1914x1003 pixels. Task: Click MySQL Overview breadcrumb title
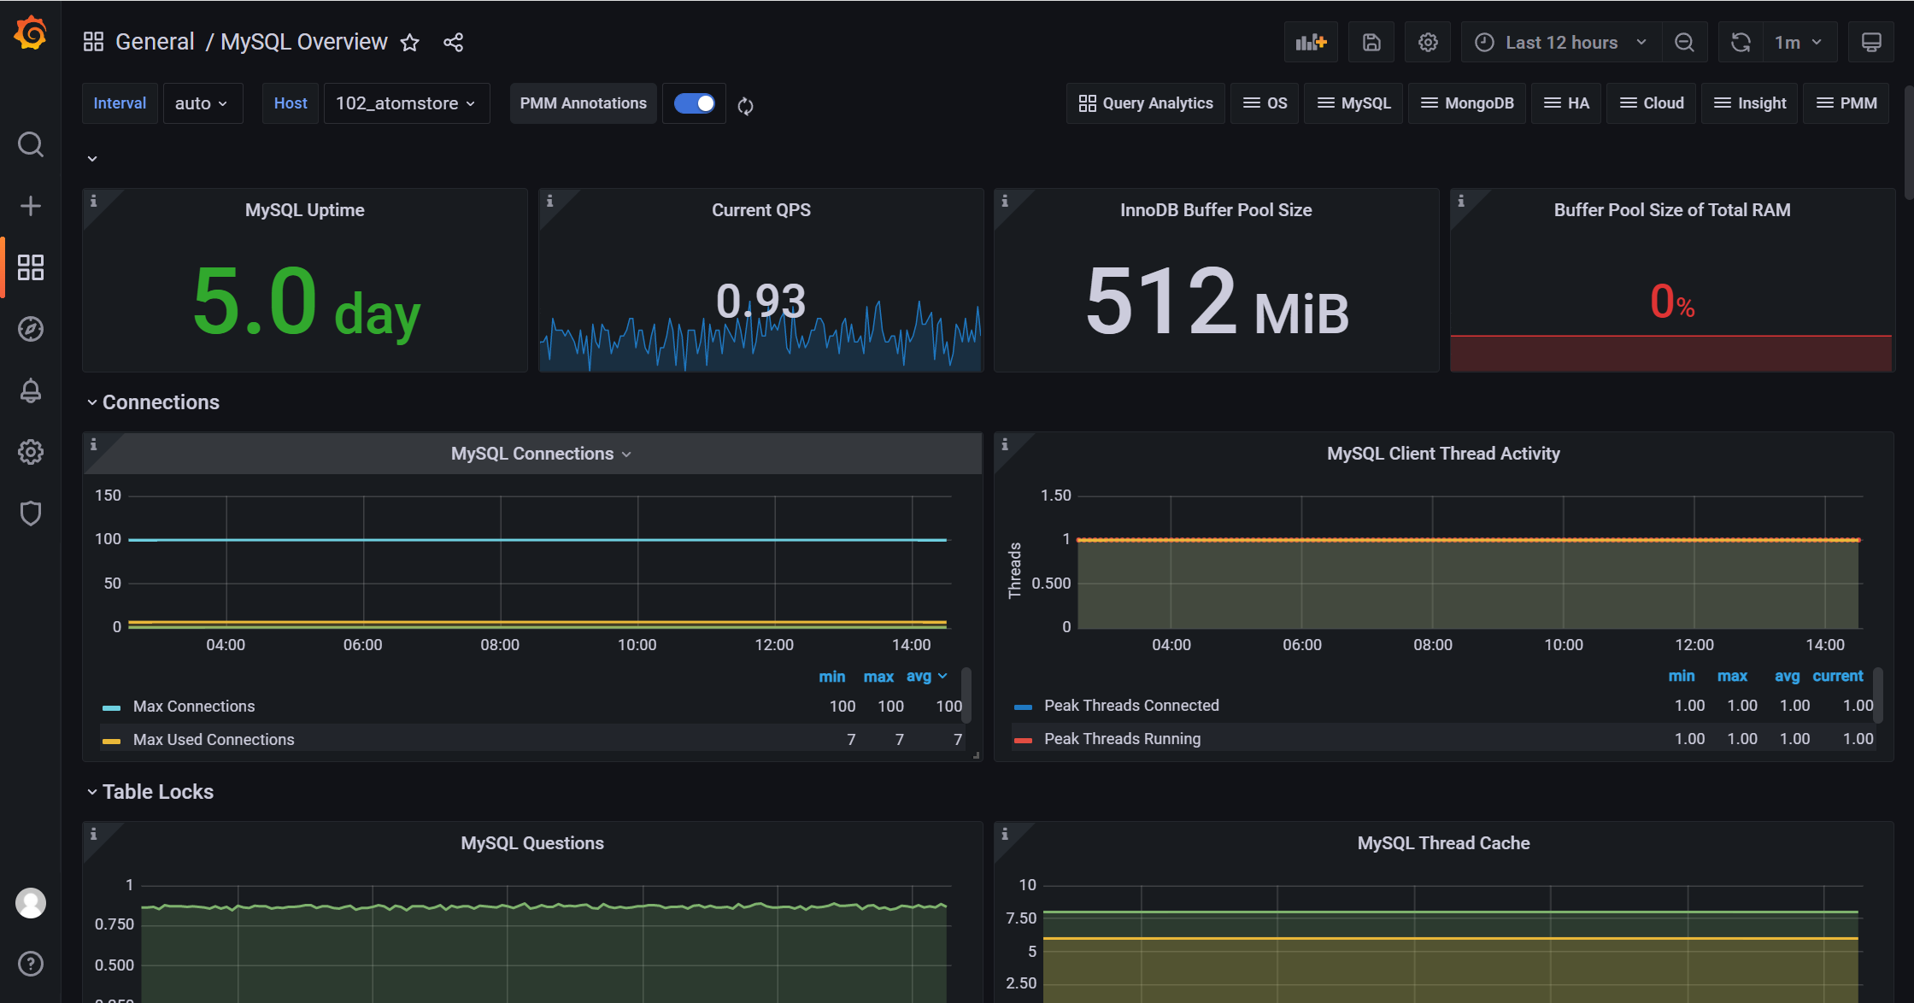(304, 42)
